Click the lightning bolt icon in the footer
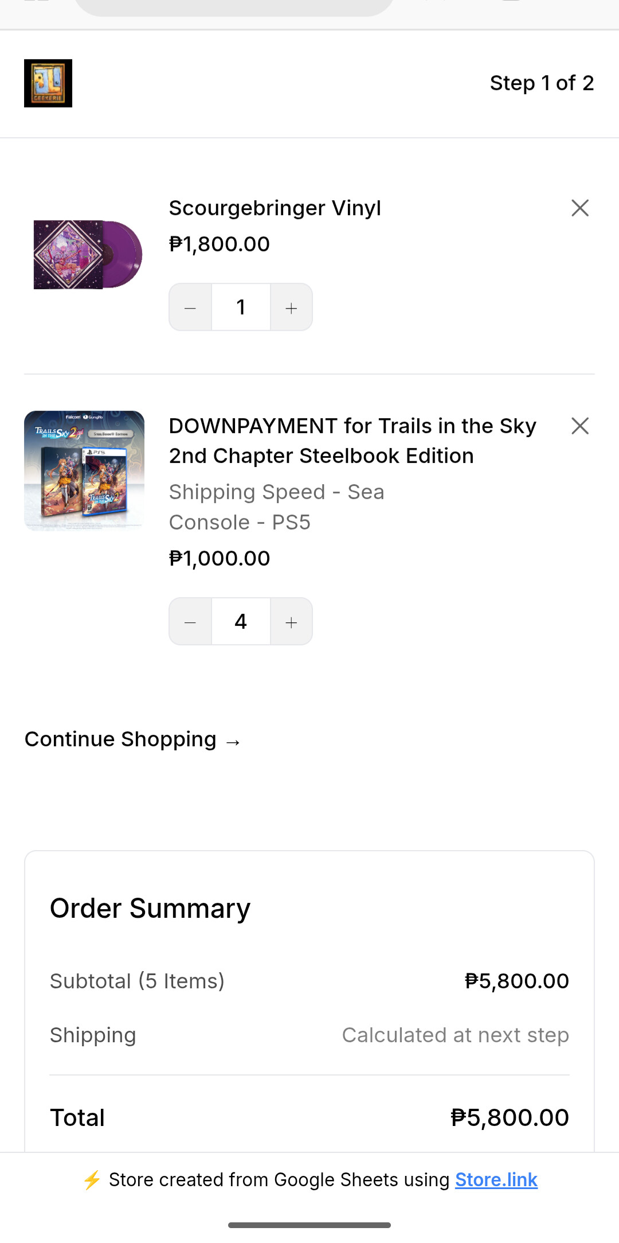Screen dimensions: 619x1243 pos(92,1180)
